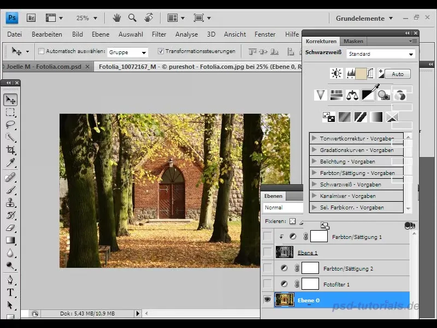The height and width of the screenshot is (328, 437).
Task: Add an Invert adjustment
Action: (x=329, y=117)
